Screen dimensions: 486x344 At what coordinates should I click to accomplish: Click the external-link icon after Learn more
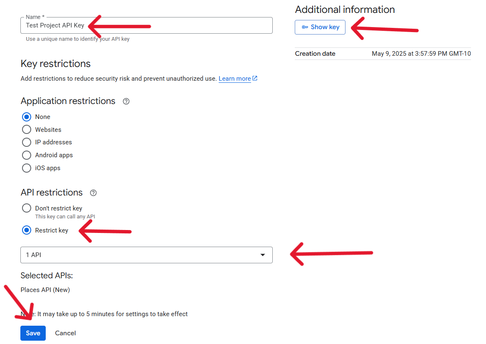coord(255,78)
